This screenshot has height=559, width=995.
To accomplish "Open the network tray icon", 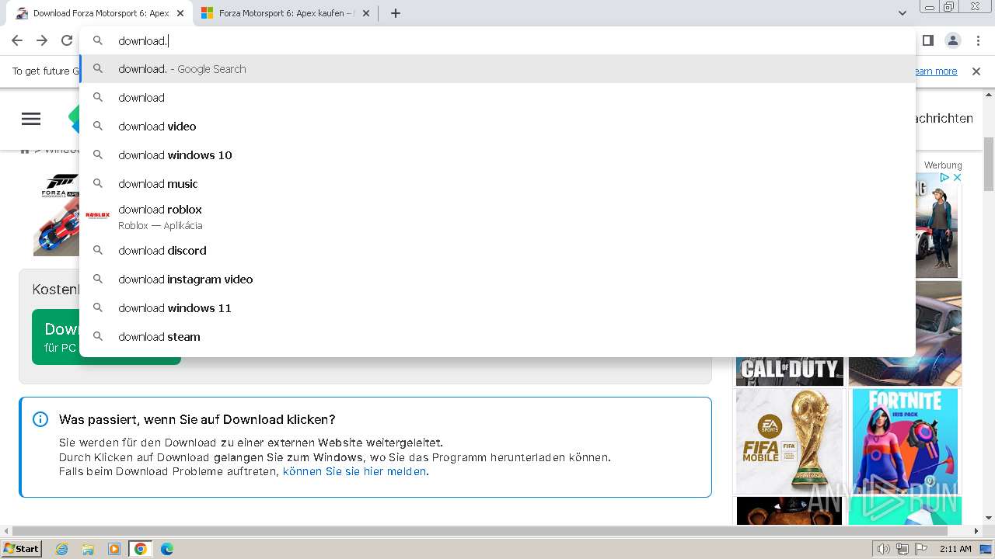I will point(902,549).
